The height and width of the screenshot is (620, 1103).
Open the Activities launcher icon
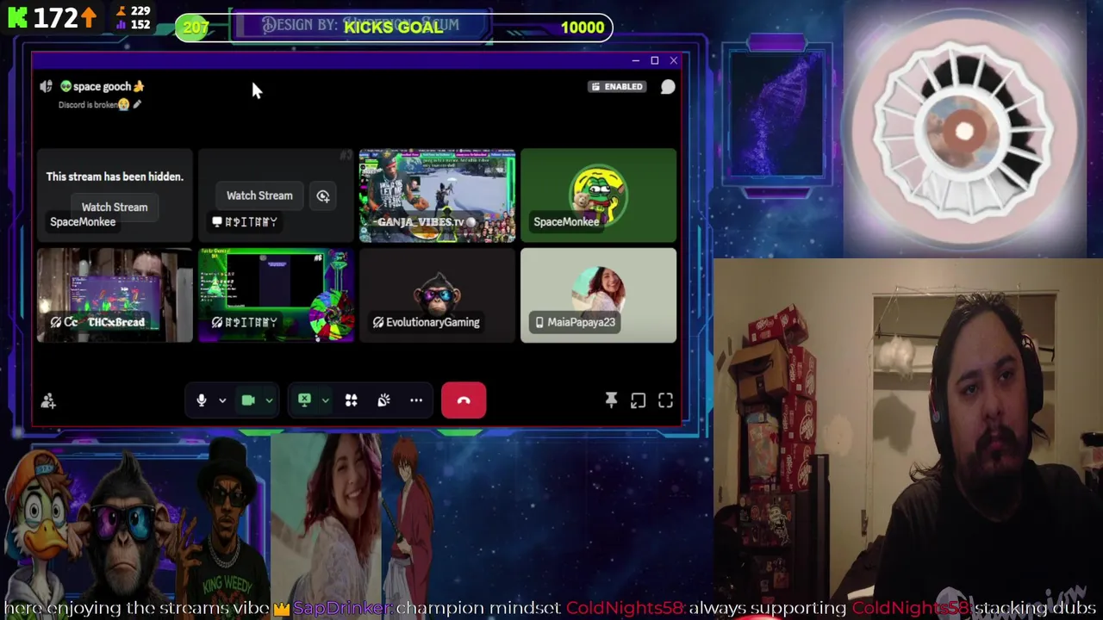click(351, 400)
